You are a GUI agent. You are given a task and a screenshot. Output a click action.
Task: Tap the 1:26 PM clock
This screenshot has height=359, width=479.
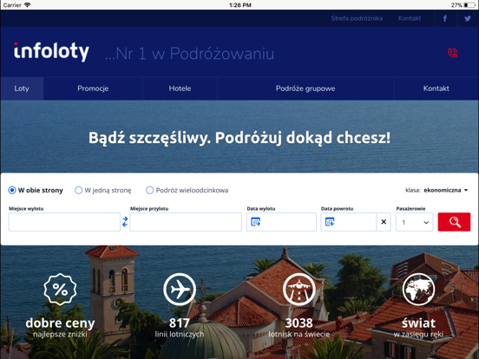point(240,5)
